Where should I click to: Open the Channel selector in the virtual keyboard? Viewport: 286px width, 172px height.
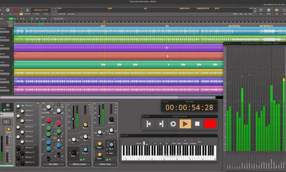coord(139,141)
